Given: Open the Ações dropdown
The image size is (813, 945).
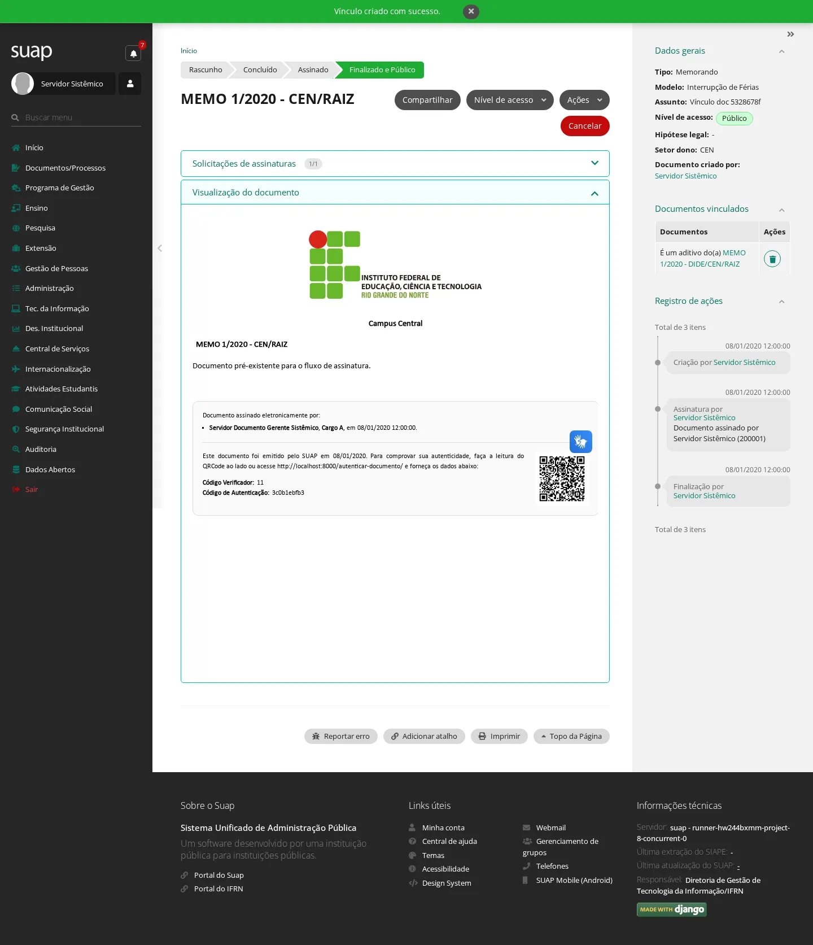Looking at the screenshot, I should click(584, 100).
